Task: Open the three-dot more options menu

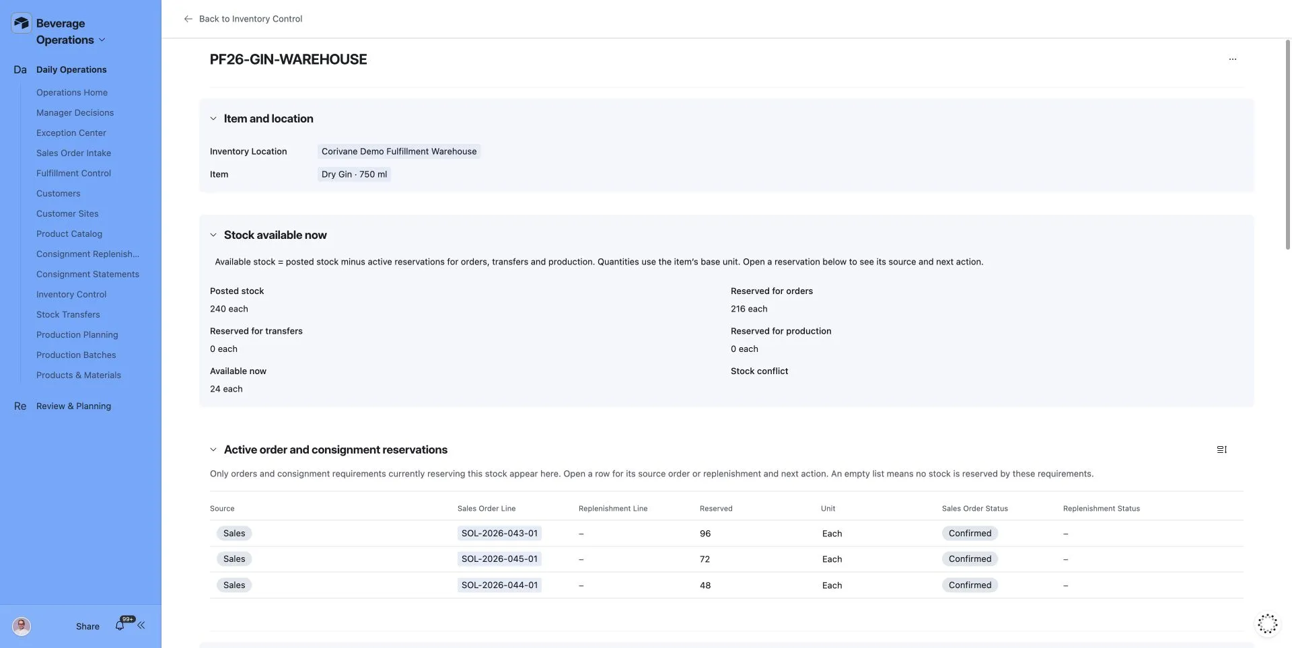Action: click(x=1232, y=59)
